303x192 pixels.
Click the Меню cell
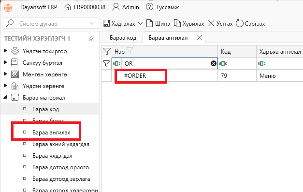pos(280,75)
